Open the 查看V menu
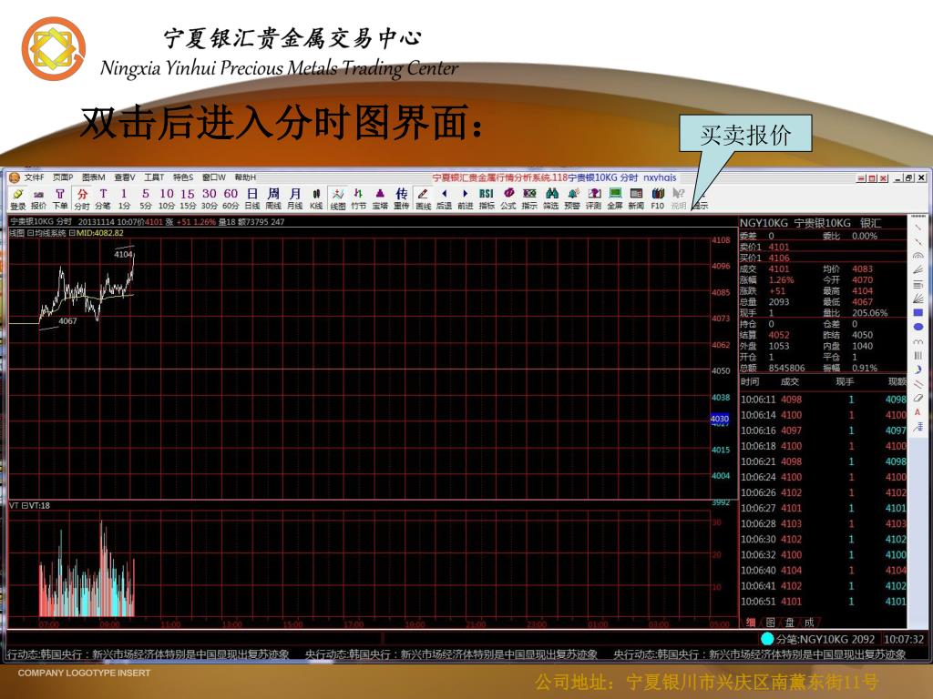Viewport: 933px width, 699px height. point(124,177)
